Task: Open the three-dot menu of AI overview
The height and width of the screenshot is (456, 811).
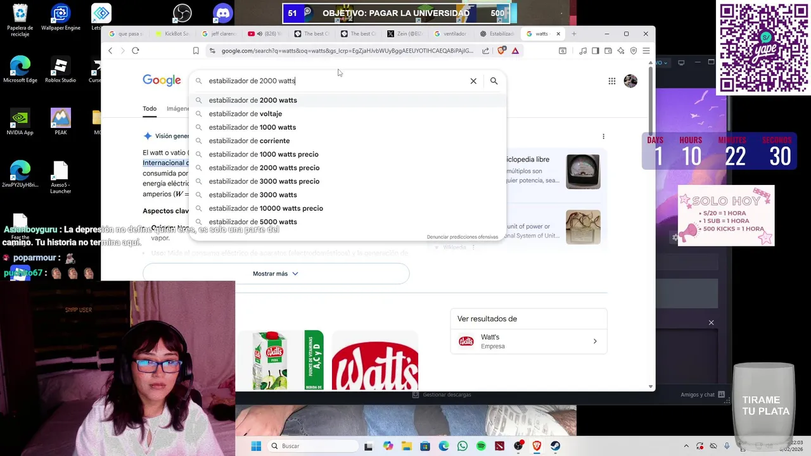Action: click(x=603, y=136)
